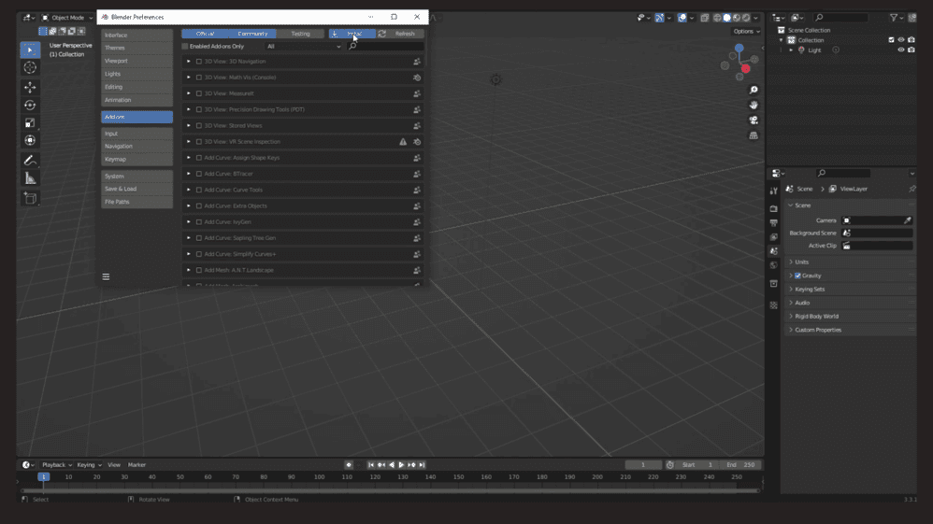
Task: Expand the Light item in outliner
Action: point(792,50)
